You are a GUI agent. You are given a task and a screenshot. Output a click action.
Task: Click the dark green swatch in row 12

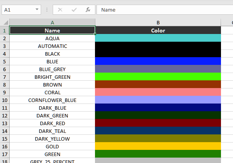(x=158, y=115)
